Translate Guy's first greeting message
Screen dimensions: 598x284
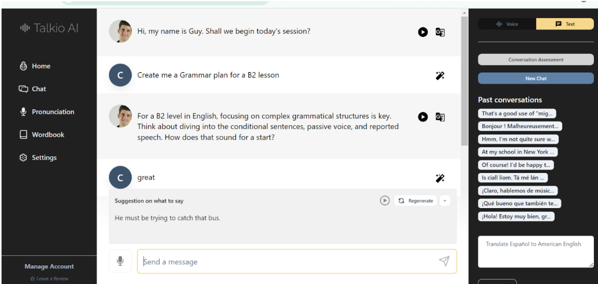click(440, 32)
